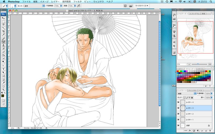Click zoom in button in Navigator
Image resolution: width=215 pixels, height=134 pixels.
coord(210,64)
